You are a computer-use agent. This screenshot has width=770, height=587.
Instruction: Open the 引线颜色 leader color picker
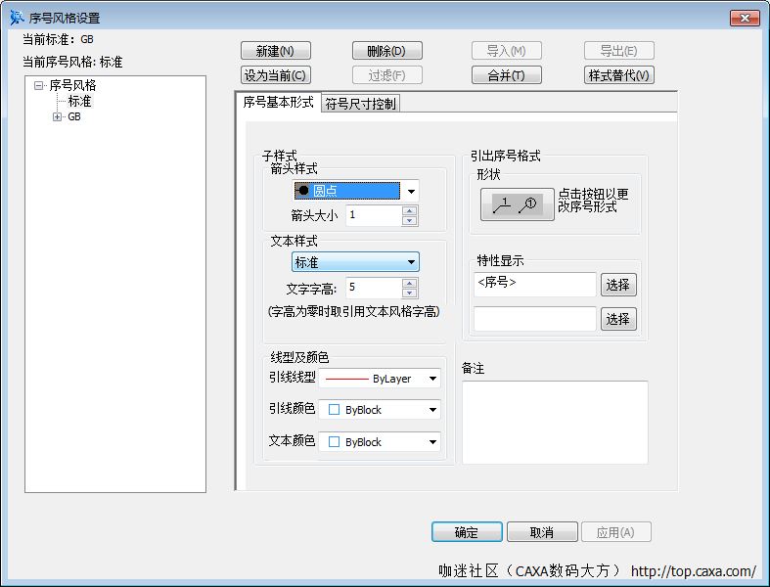coord(432,411)
